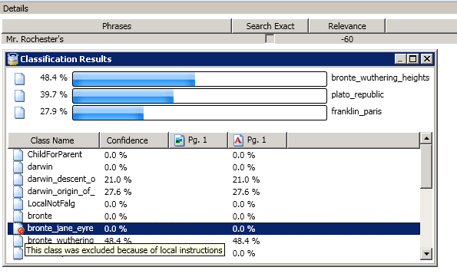This screenshot has width=457, height=277.
Task: Click the document icon beside franklin_paris result
Action: tap(19, 113)
